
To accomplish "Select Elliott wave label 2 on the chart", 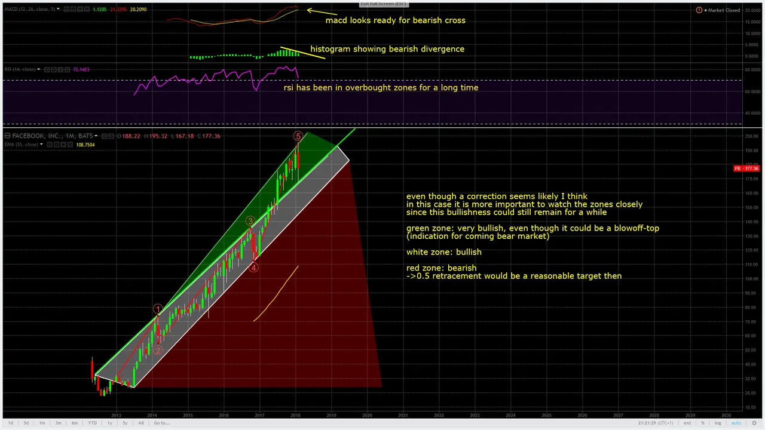I will tap(157, 351).
